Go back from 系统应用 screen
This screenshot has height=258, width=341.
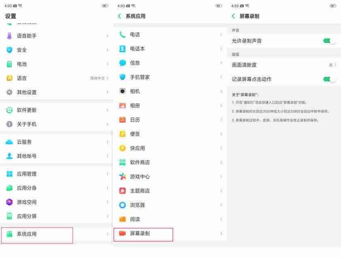tap(119, 16)
